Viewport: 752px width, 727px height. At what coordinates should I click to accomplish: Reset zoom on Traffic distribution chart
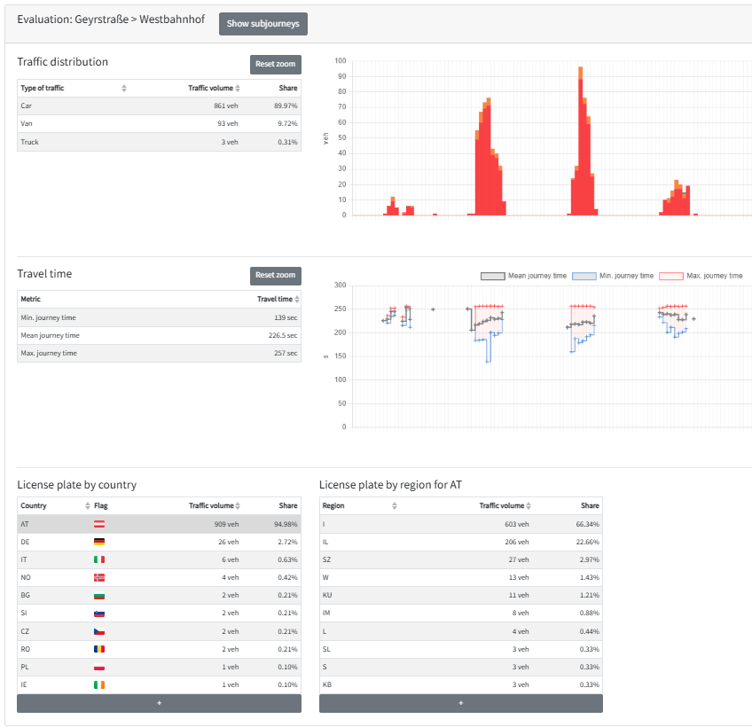click(x=275, y=64)
